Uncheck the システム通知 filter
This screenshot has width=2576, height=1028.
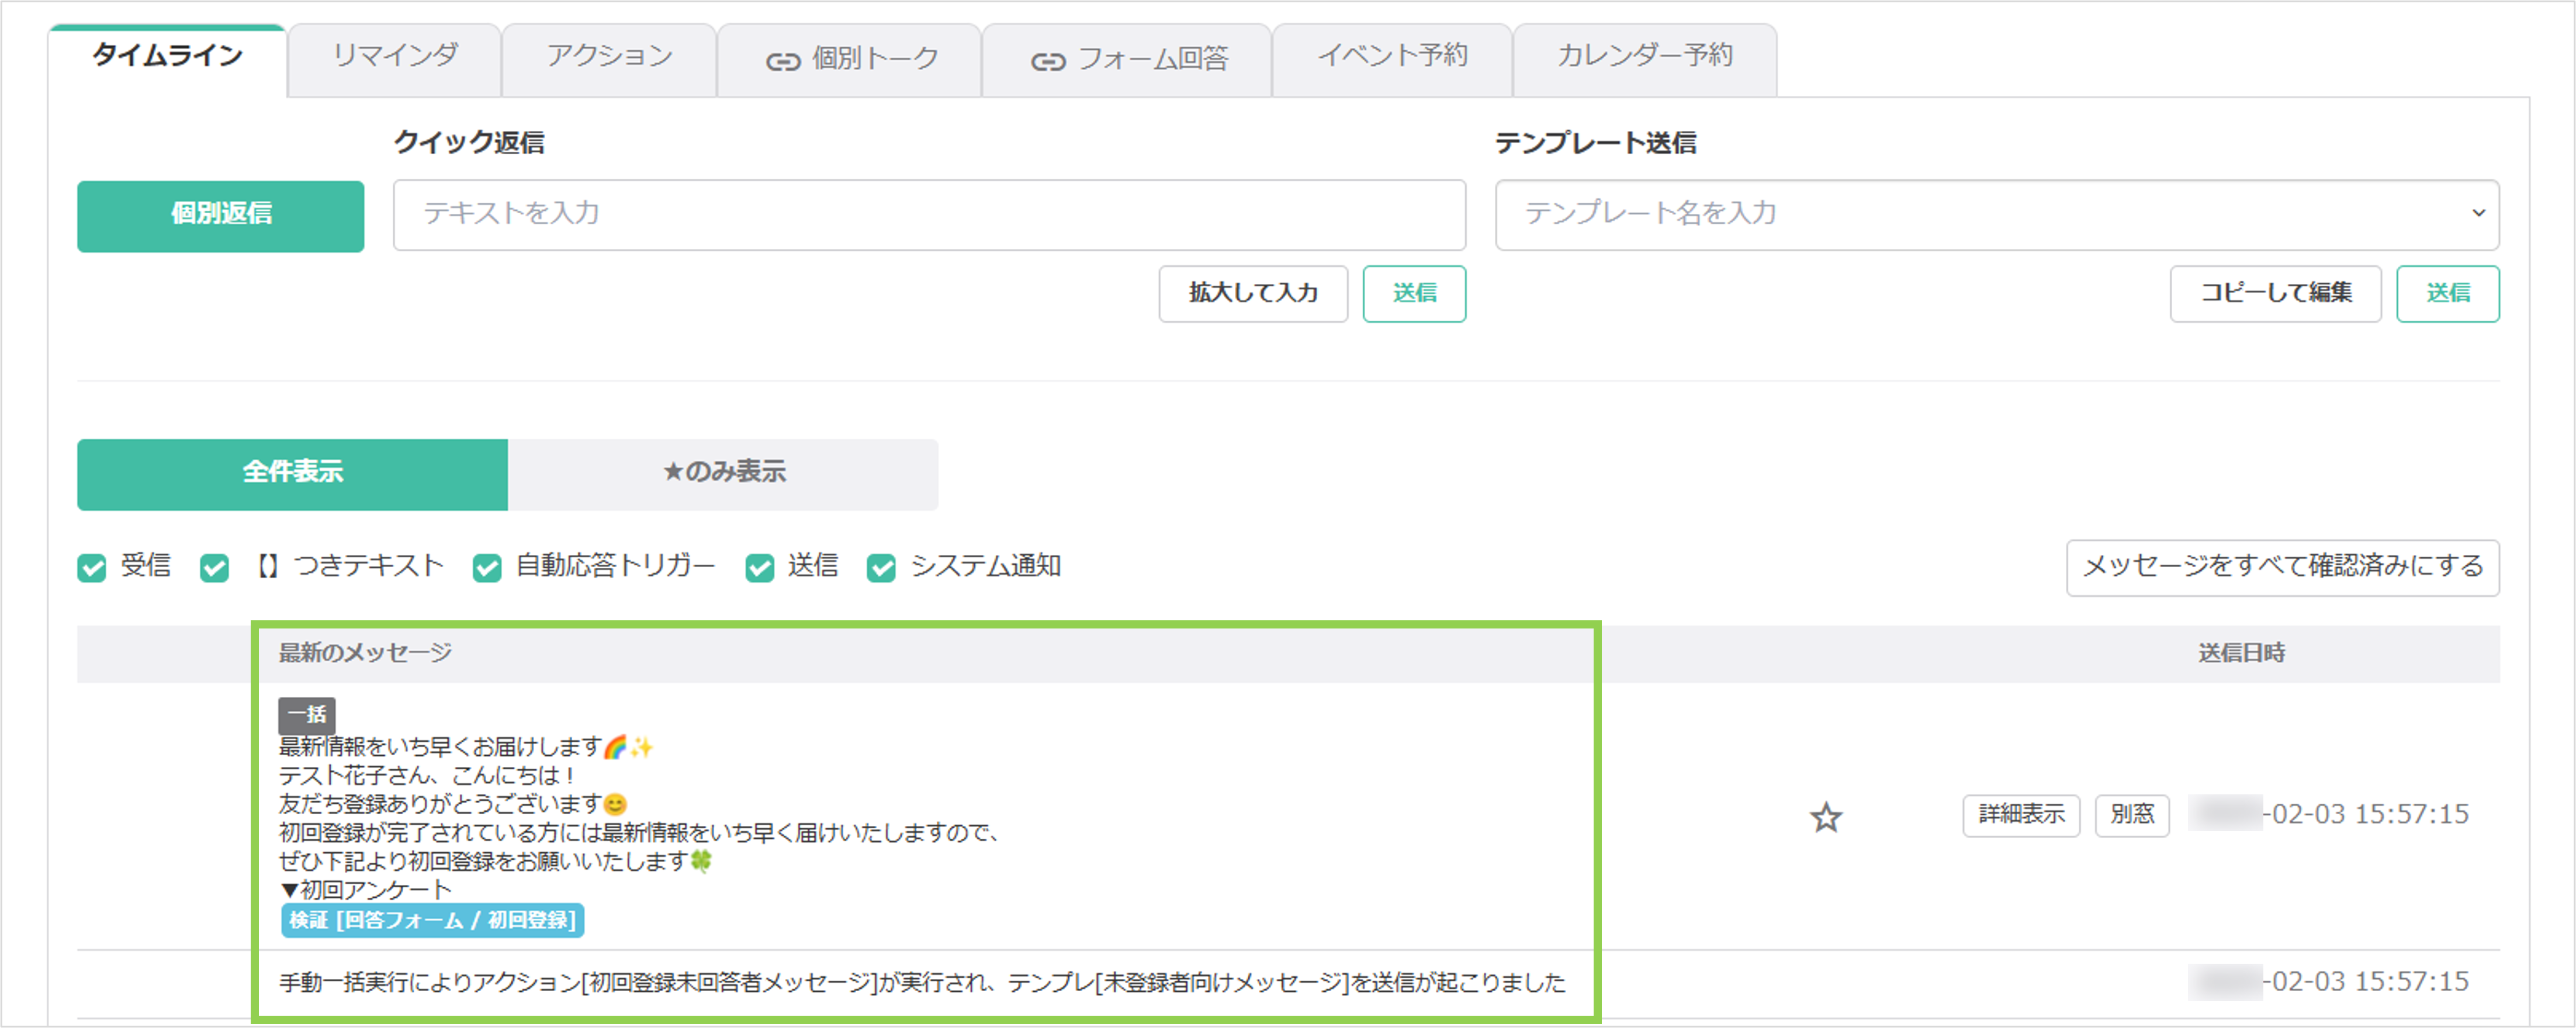point(882,568)
